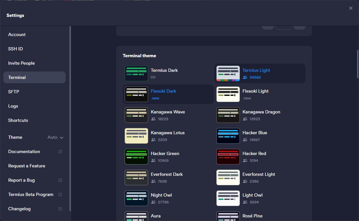Click users icon next to 10959
The image size is (359, 221).
[153, 160]
